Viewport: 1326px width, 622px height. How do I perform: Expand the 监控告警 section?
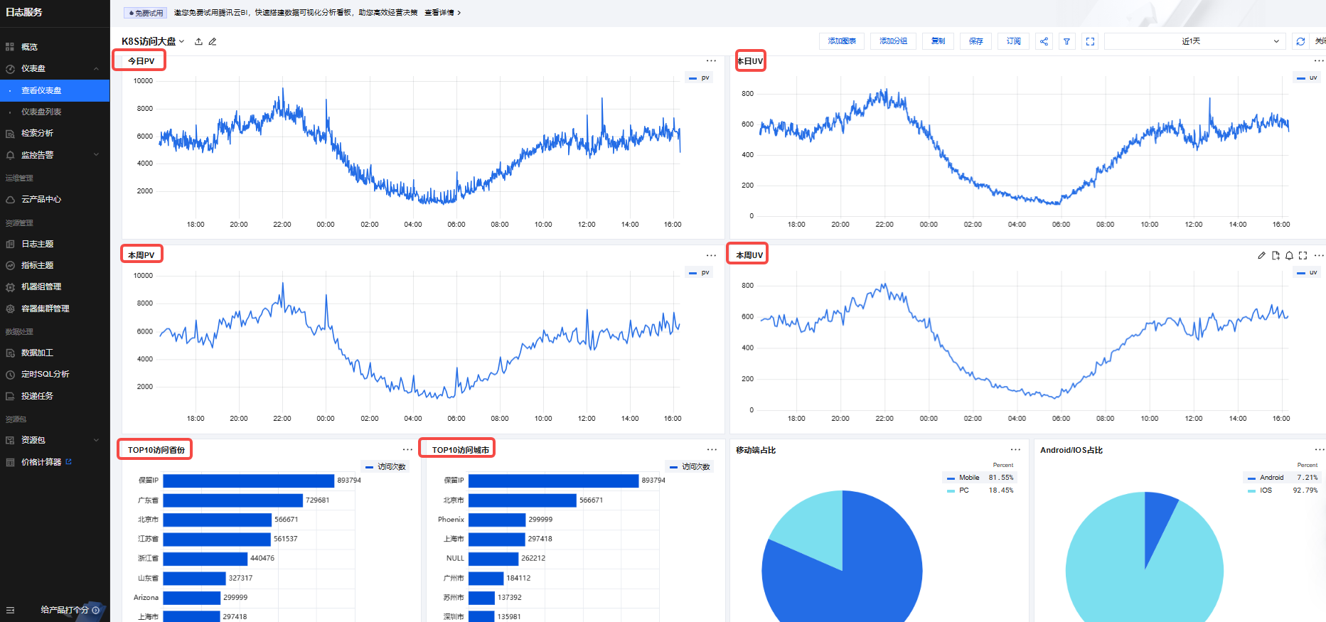click(x=96, y=154)
